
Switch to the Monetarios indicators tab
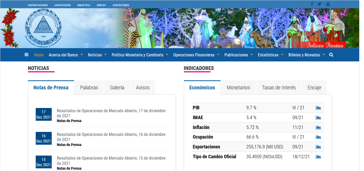[238, 87]
